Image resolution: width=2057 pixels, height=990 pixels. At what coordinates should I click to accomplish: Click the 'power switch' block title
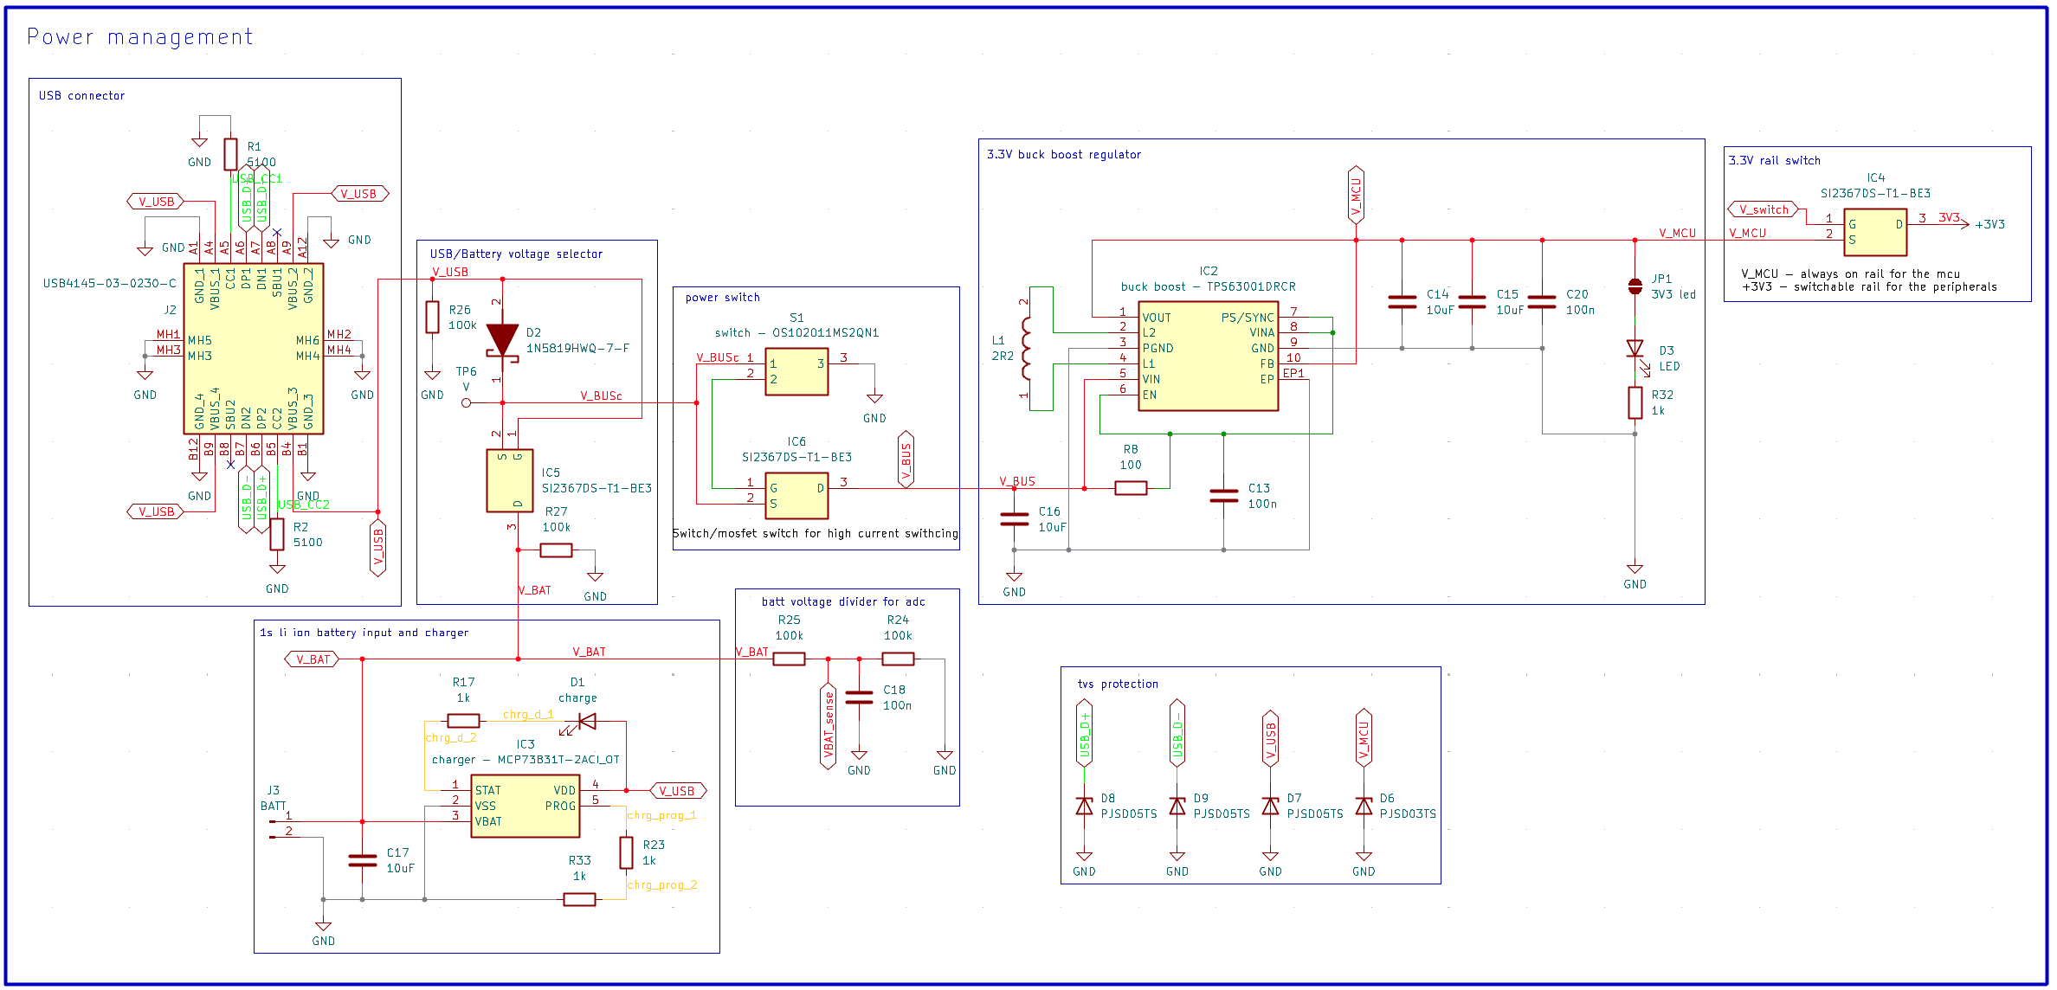pyautogui.click(x=722, y=297)
